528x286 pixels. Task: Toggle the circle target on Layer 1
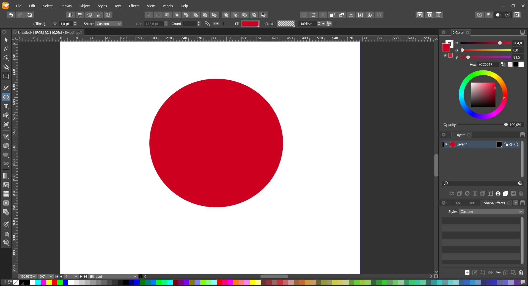(516, 144)
